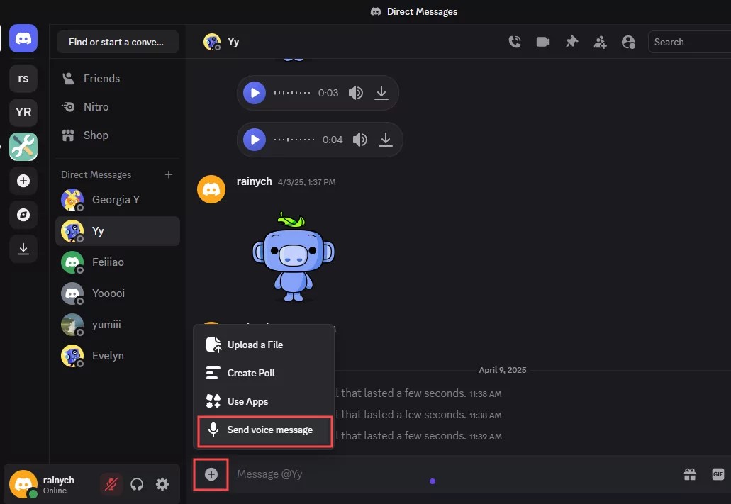Screen dimensions: 731x504
Task: Open the plus attachment menu button
Action: [x=211, y=474]
